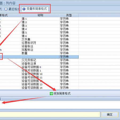Click the green plus icon for 添加简单格式
Screen dimensions: 120x120
point(51,94)
